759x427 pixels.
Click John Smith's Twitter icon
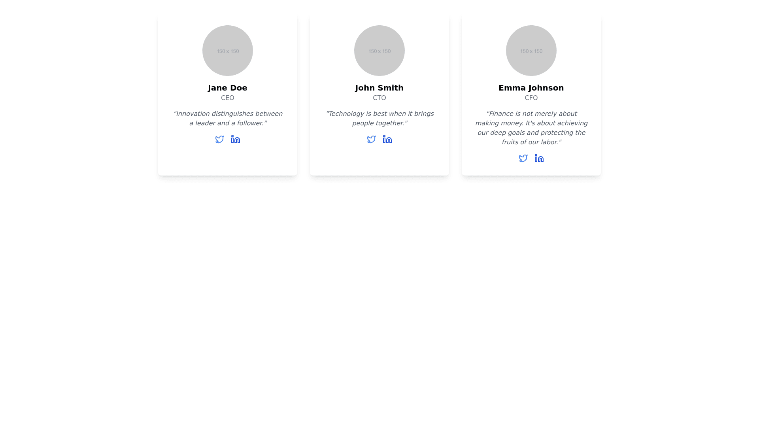pyautogui.click(x=371, y=139)
